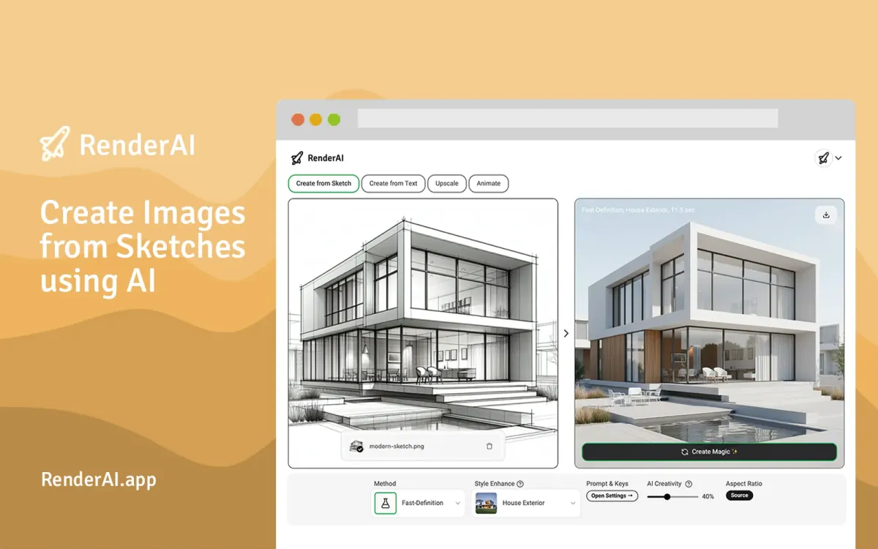This screenshot has width=878, height=549.
Task: Switch to the Create from Text tab
Action: (394, 183)
